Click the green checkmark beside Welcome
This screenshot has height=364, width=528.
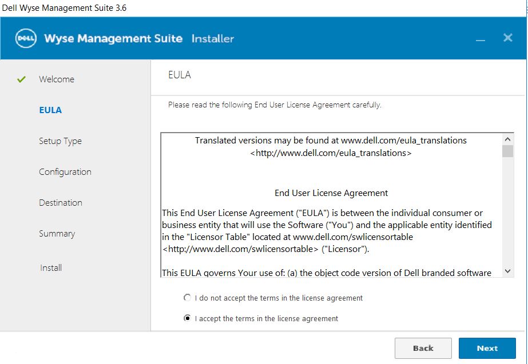click(21, 79)
